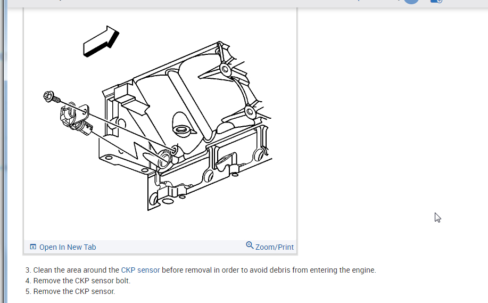Click the round blue profile avatar
Image resolution: width=488 pixels, height=303 pixels.
click(411, 1)
